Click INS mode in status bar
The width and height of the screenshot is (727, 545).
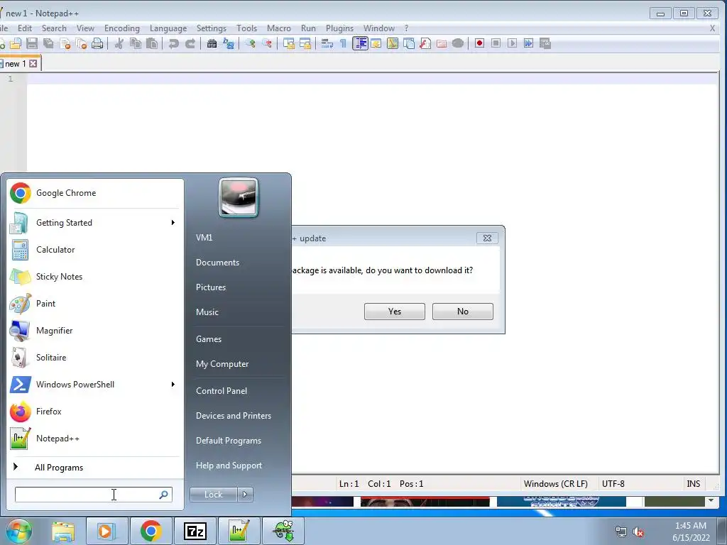pyautogui.click(x=693, y=484)
